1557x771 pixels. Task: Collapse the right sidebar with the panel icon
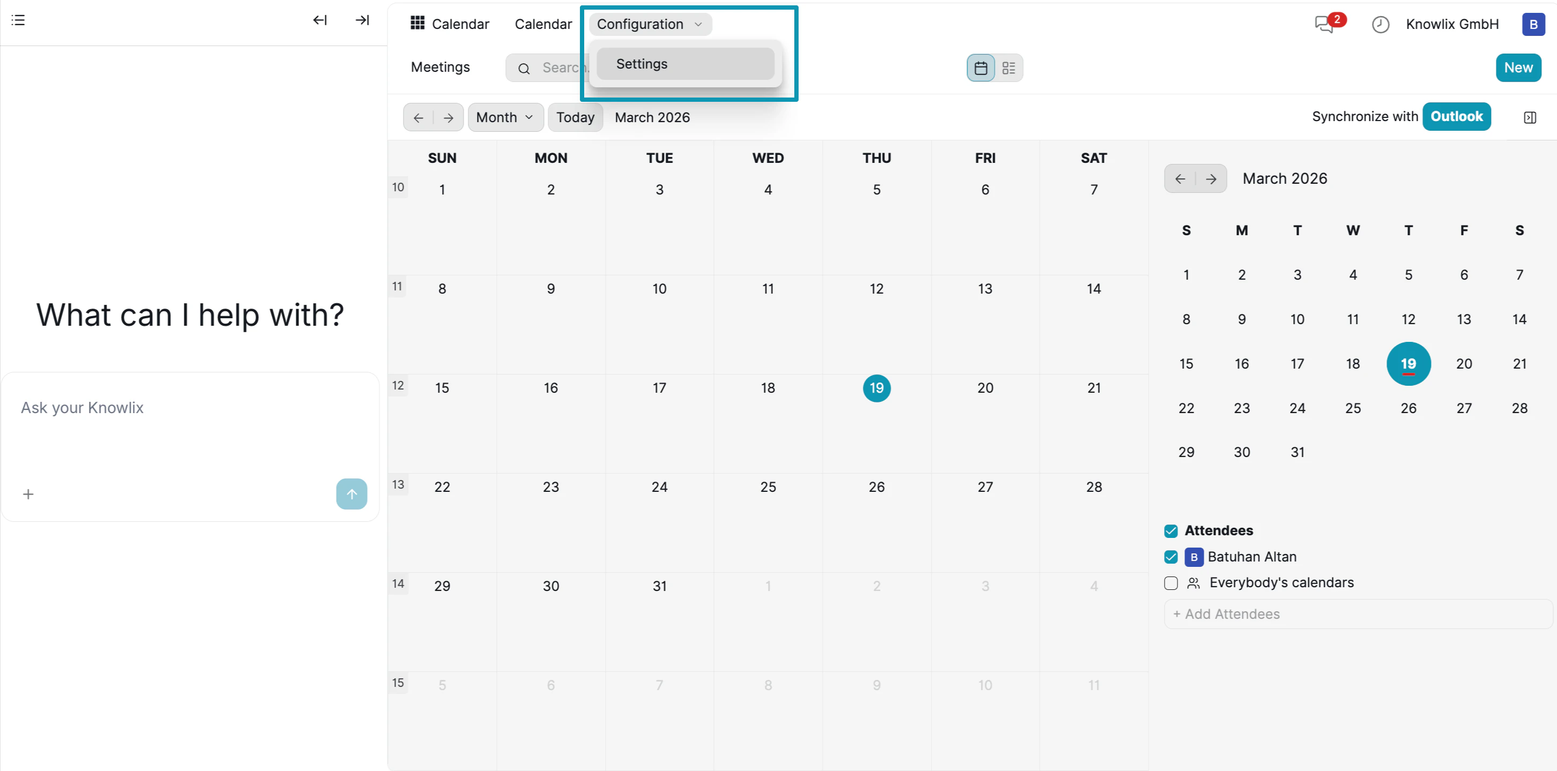coord(1530,117)
